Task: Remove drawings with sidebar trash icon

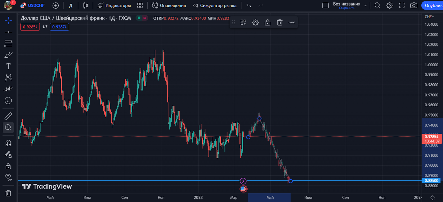Action: [8, 193]
